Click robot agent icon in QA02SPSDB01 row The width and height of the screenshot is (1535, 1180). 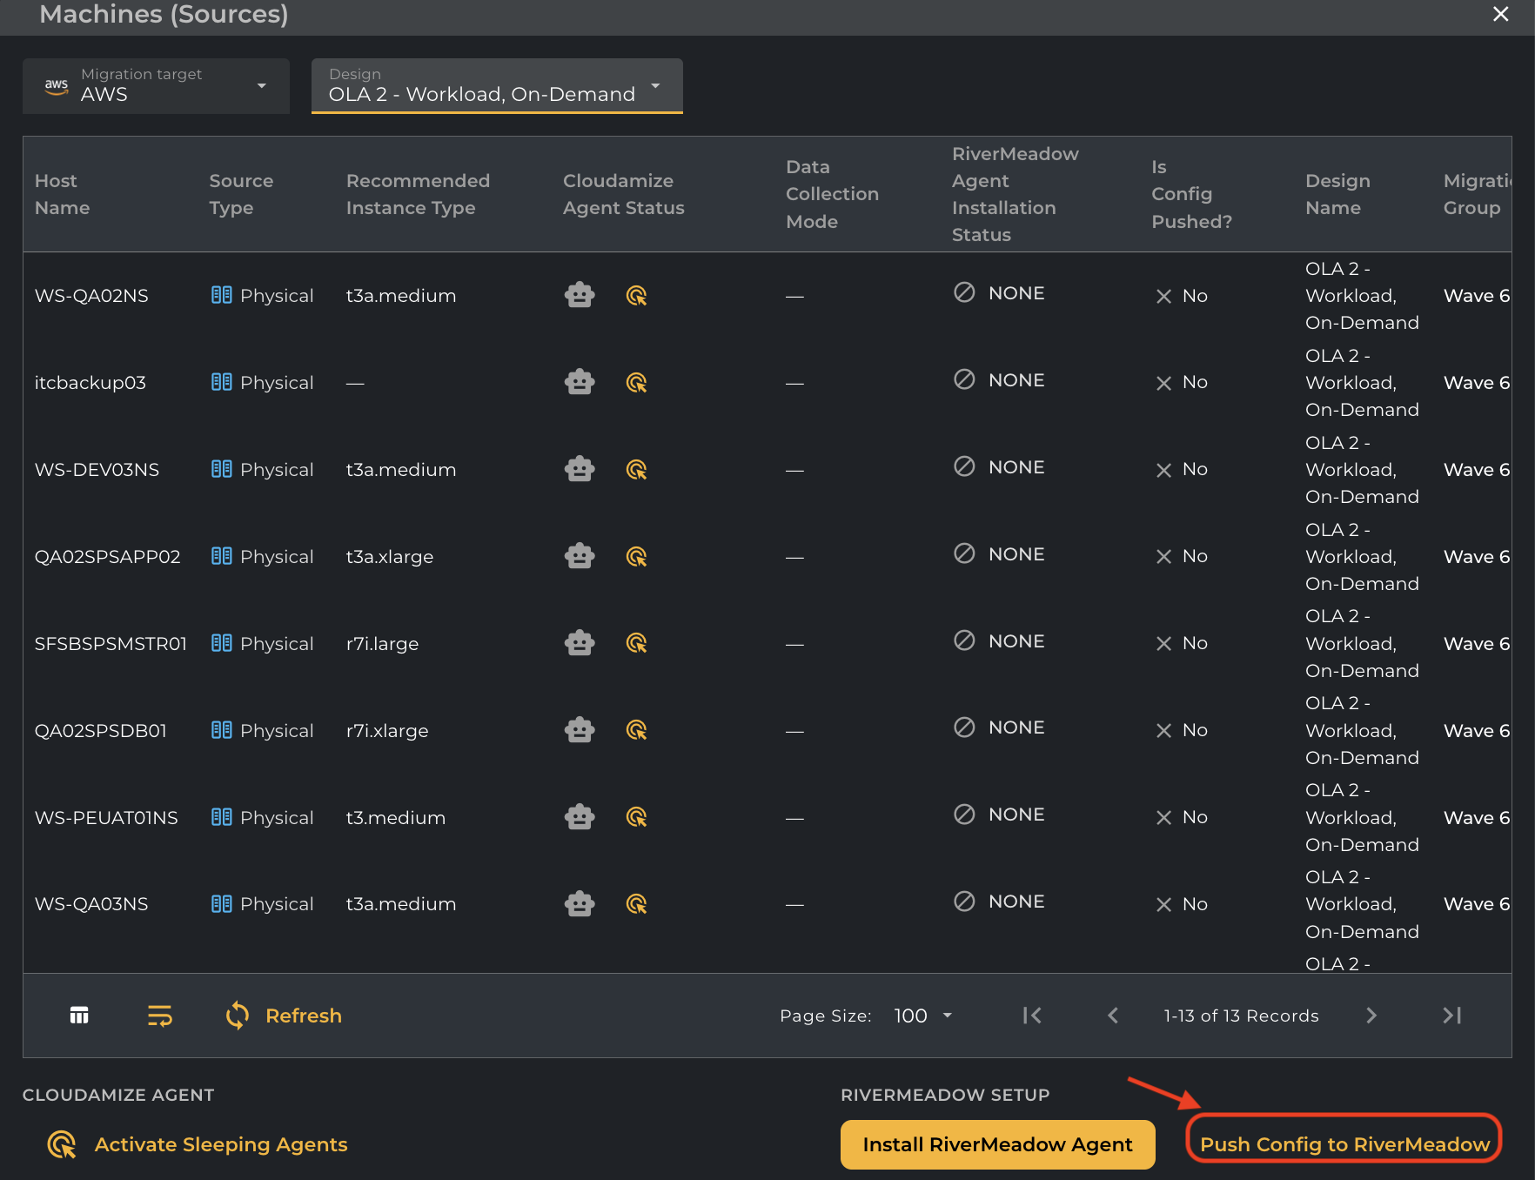click(x=580, y=730)
